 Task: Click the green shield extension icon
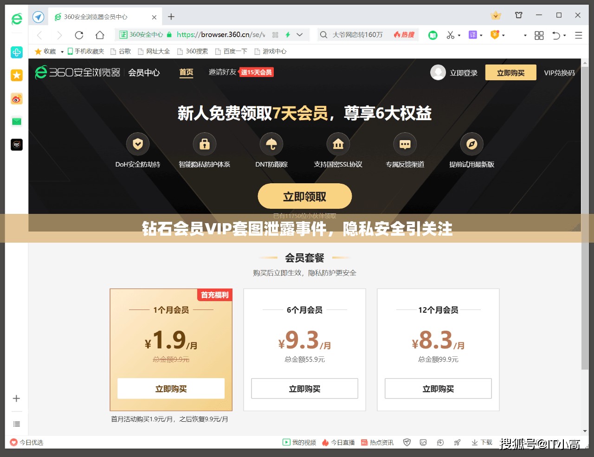(x=433, y=35)
